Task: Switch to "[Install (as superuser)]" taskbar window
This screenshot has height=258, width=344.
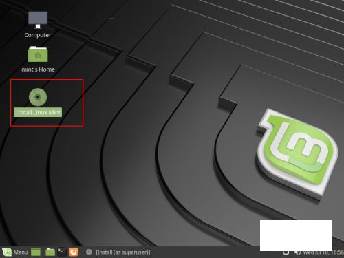Action: 123,252
